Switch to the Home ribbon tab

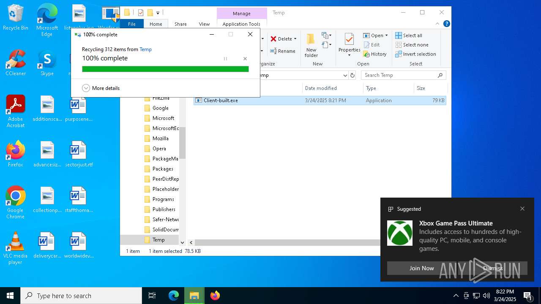pyautogui.click(x=156, y=24)
